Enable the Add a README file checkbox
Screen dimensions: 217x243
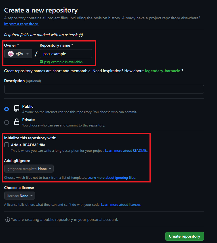coord(7,145)
